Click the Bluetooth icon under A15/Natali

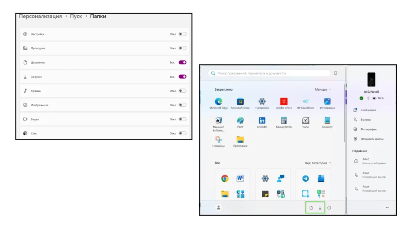(x=368, y=98)
